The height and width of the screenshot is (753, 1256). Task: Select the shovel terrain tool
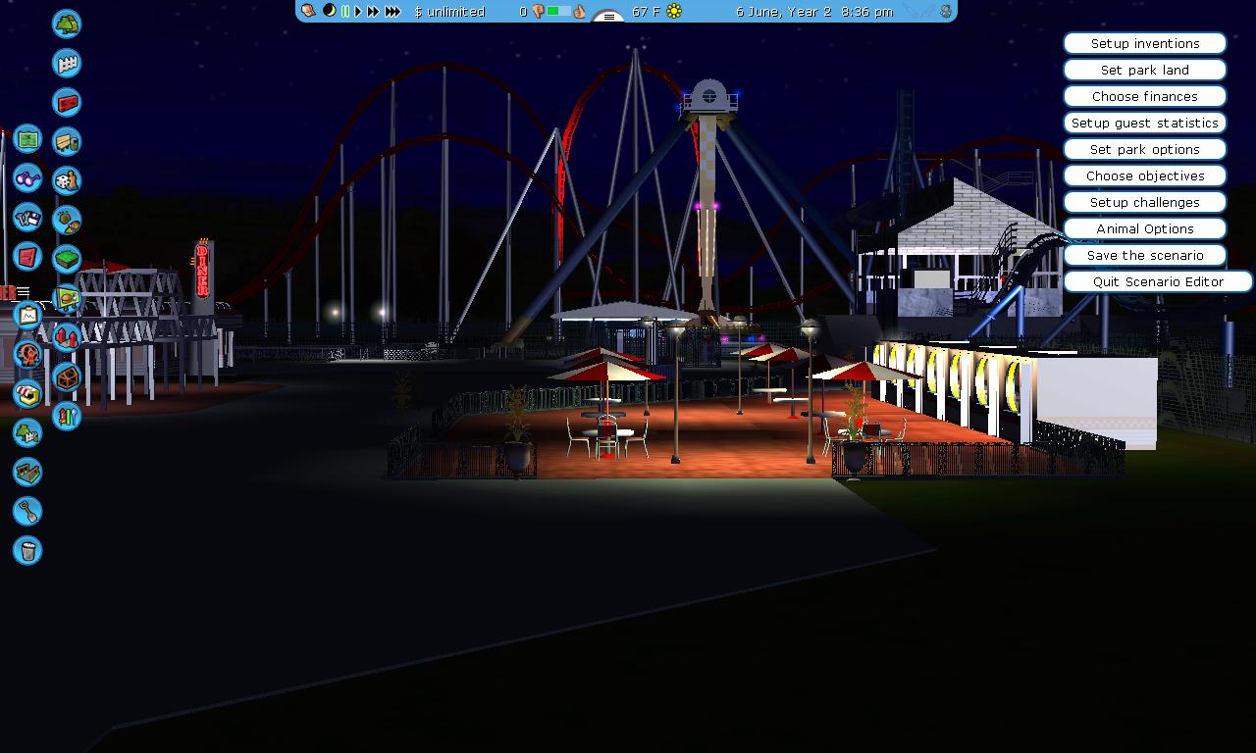coord(27,511)
